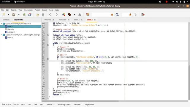Open the File menu
Image resolution: width=190 pixels, height=107 pixels.
point(2,10)
